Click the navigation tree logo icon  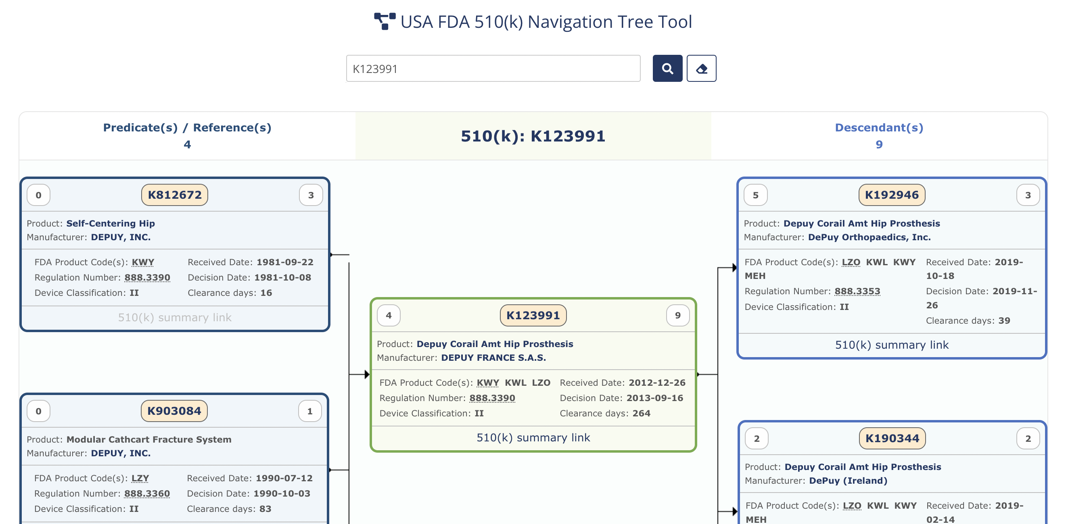tap(385, 21)
